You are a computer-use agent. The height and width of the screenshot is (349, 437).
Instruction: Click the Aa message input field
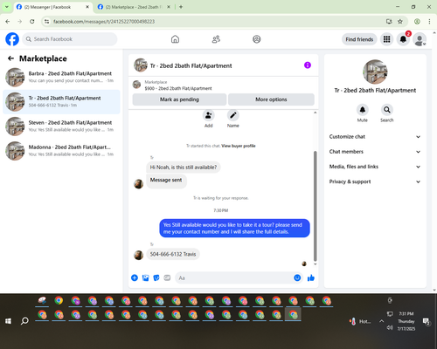(233, 277)
